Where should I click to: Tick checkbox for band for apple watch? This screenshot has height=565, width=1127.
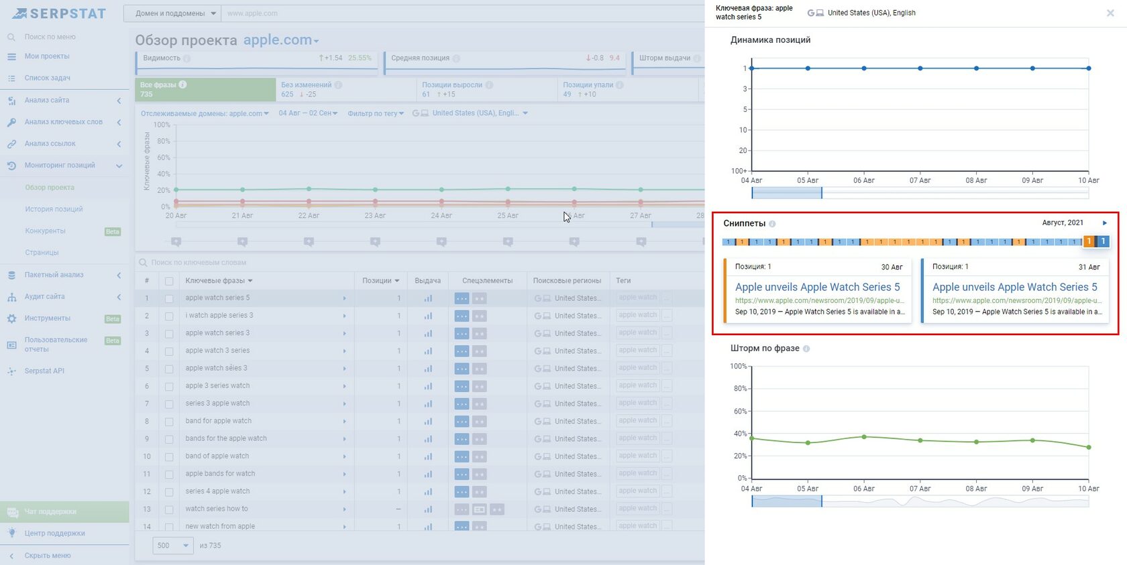pyautogui.click(x=169, y=422)
